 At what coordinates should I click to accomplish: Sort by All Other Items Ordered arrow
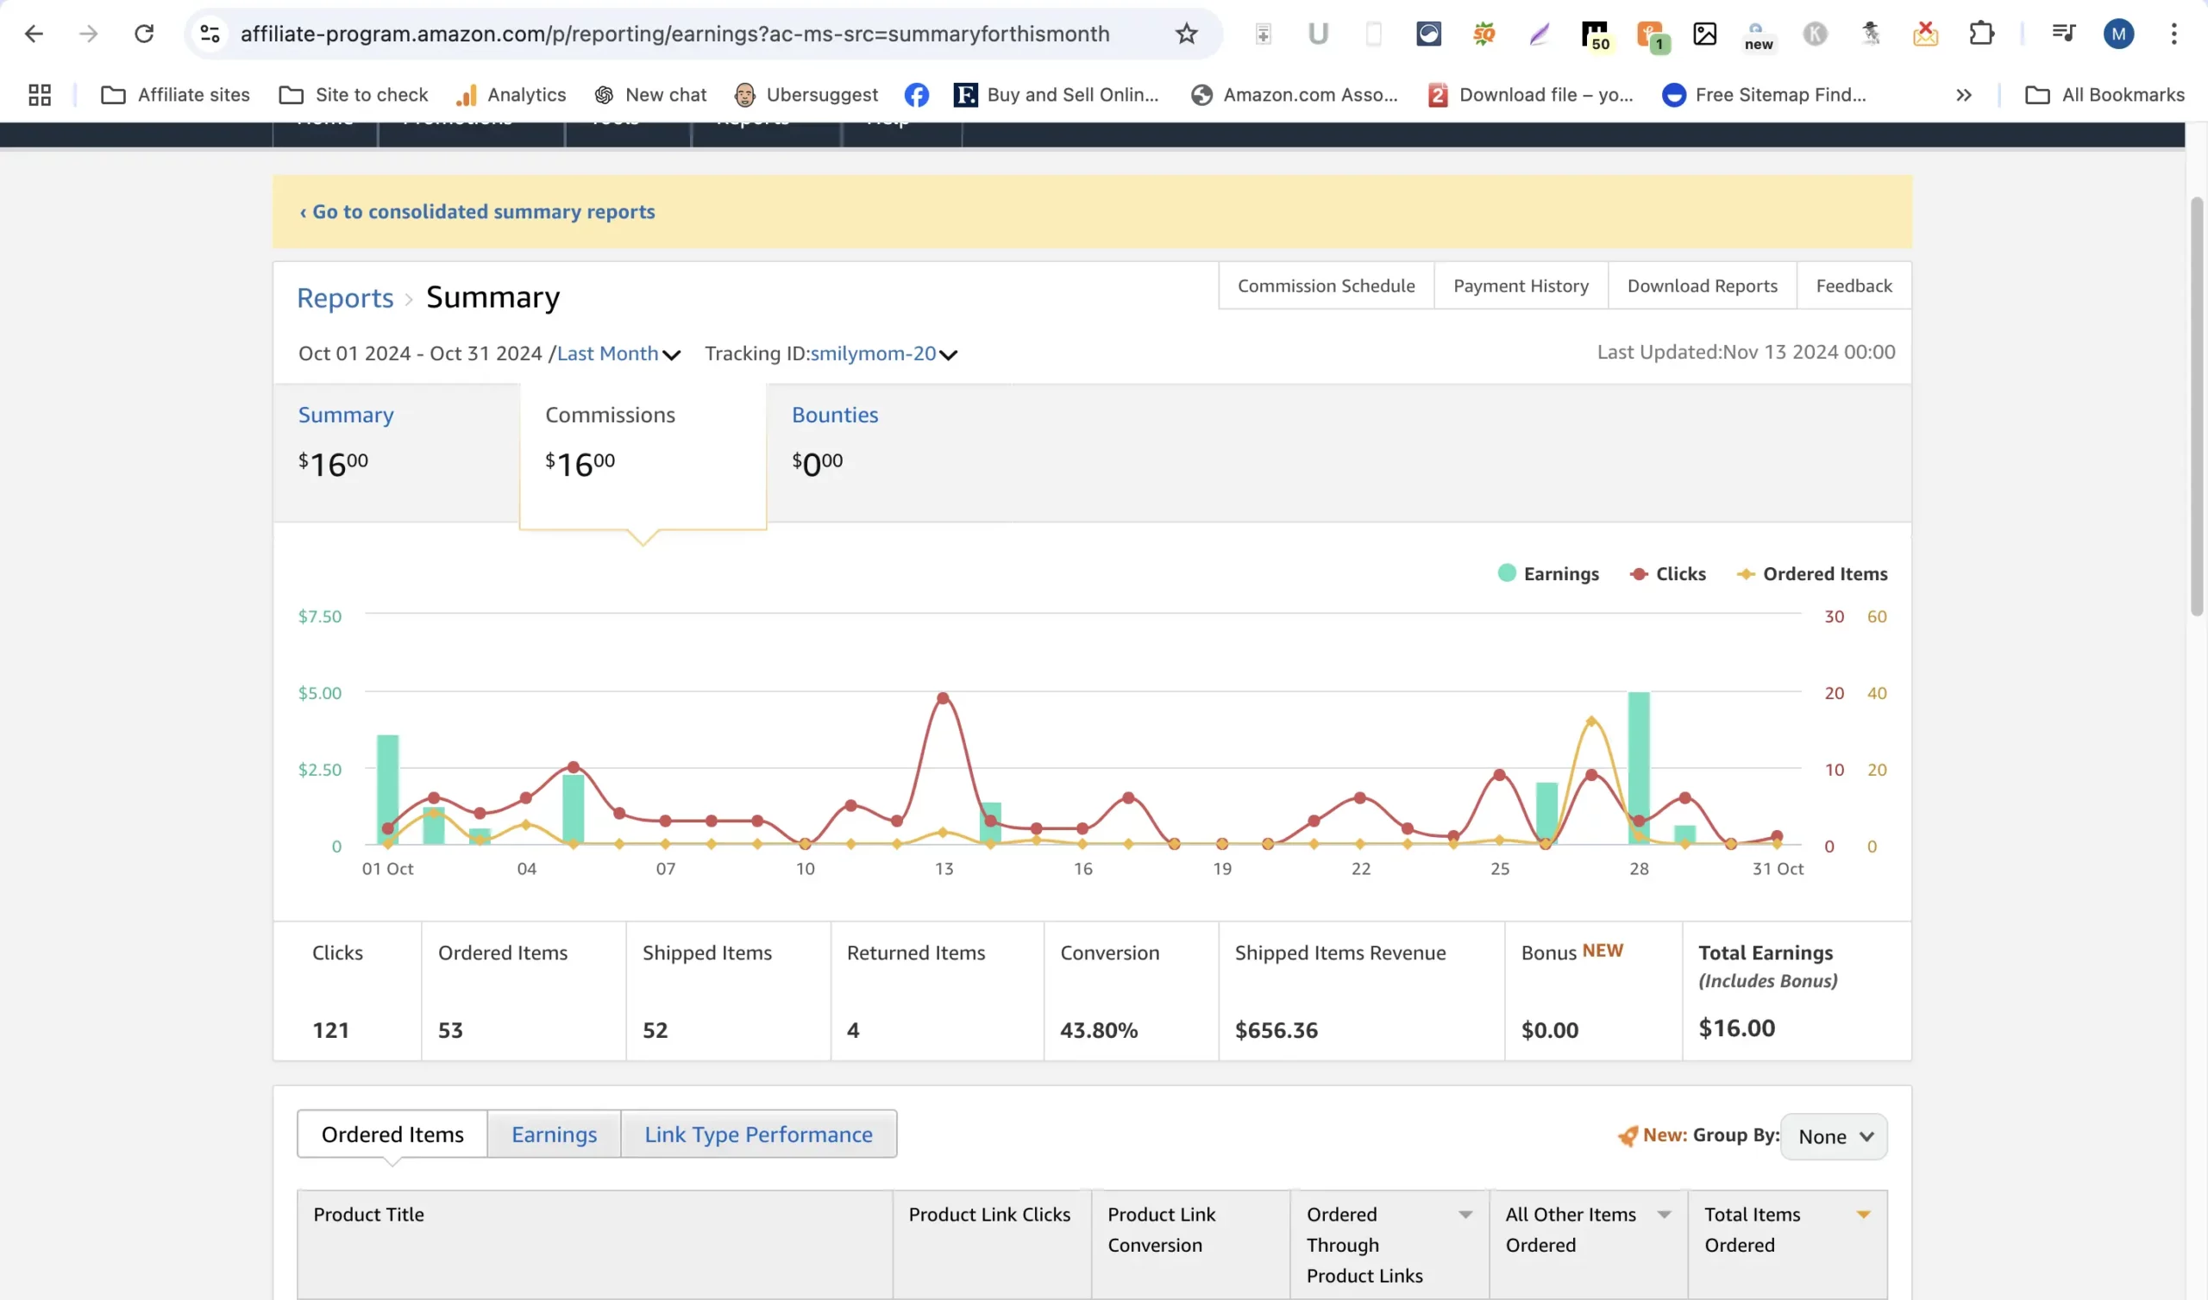1664,1214
